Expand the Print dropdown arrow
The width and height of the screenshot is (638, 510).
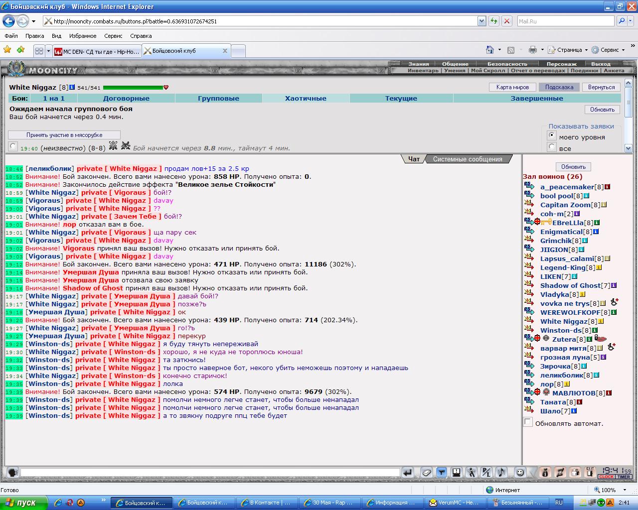542,50
